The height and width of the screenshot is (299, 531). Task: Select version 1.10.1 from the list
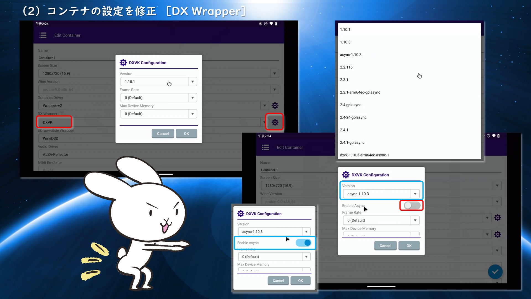(x=409, y=30)
